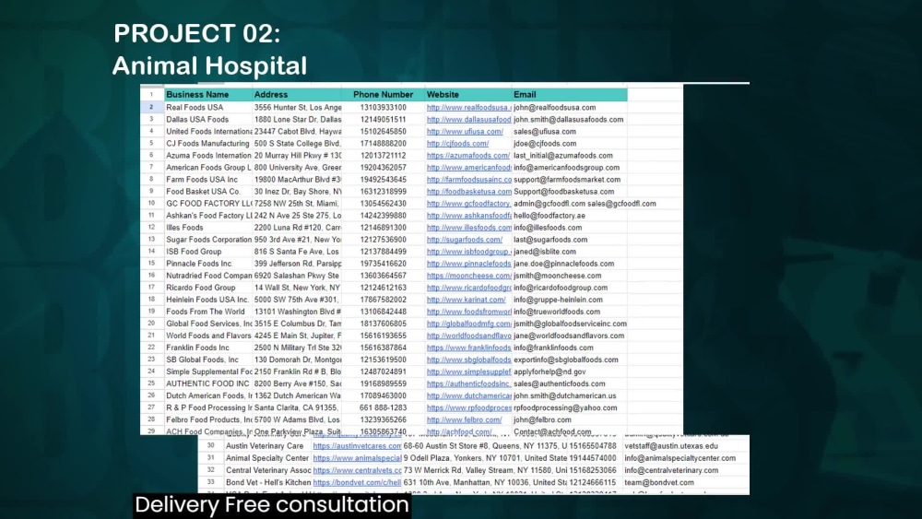Open the foodbasketusa website link
The height and width of the screenshot is (519, 922).
(468, 192)
